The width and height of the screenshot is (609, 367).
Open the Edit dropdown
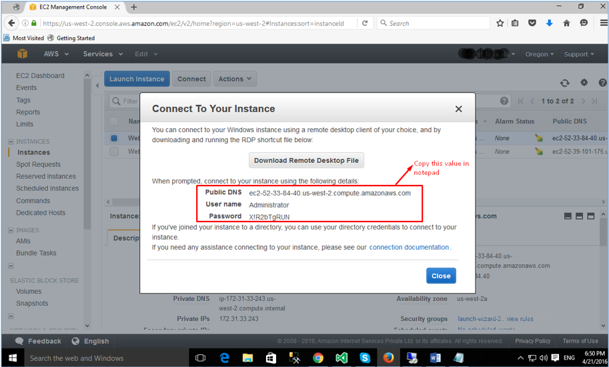tap(146, 54)
